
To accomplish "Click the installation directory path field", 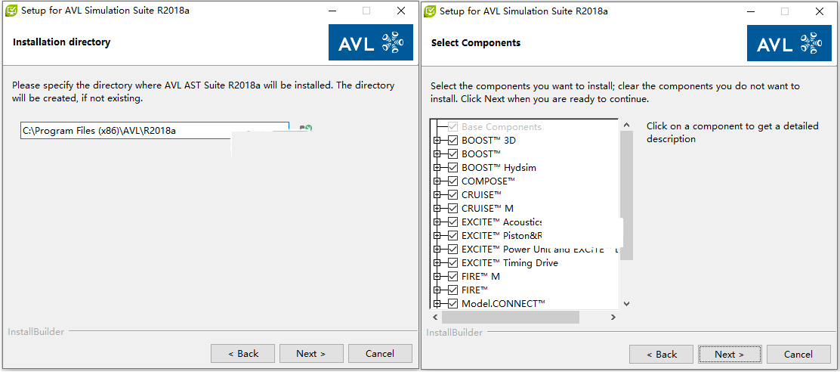I will 155,130.
